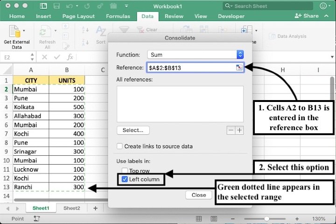Click the zoom slider handle

(266, 219)
